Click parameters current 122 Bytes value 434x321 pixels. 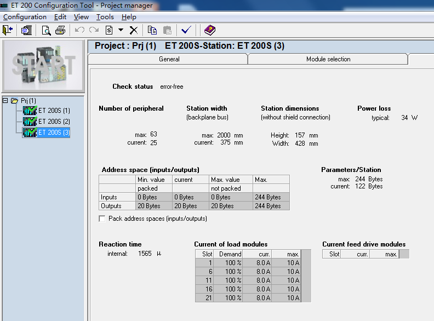(369, 186)
